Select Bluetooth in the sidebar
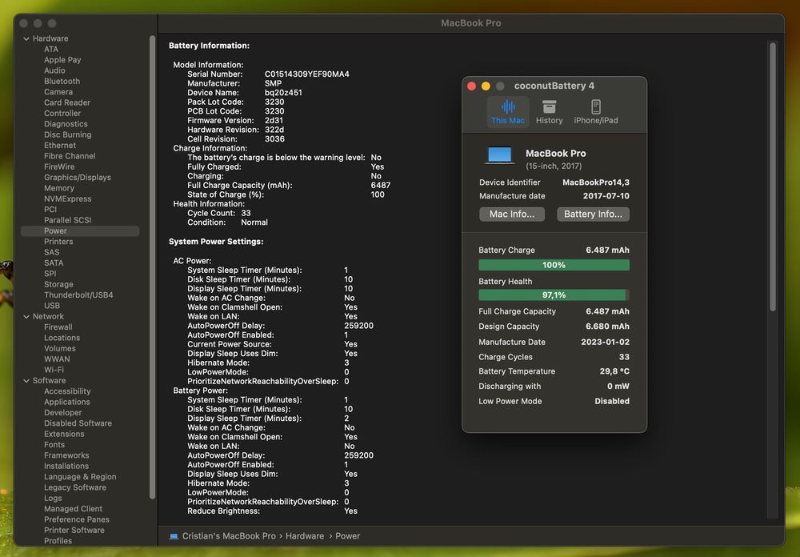The width and height of the screenshot is (800, 557). point(62,81)
